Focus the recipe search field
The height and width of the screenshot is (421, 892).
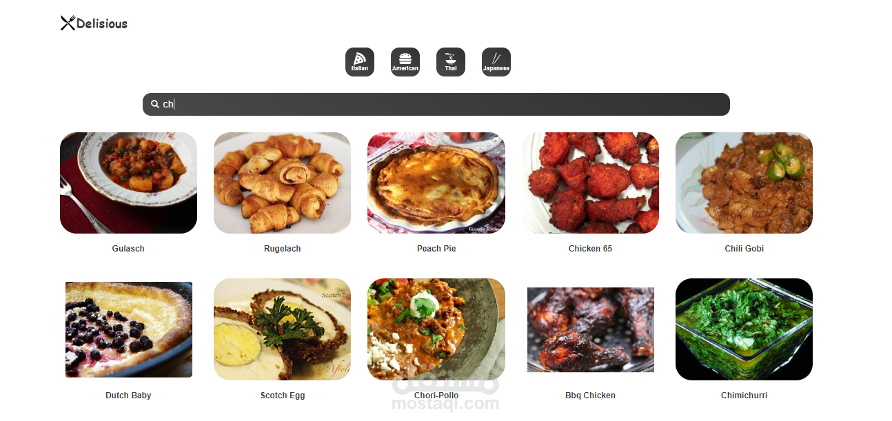[x=436, y=104]
